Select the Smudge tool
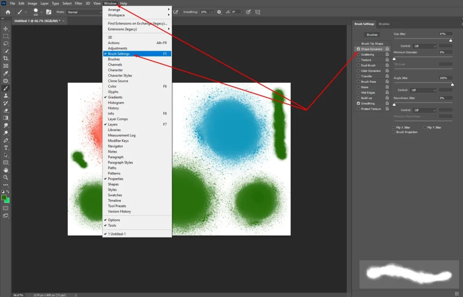This screenshot has width=463, height=297. (5, 125)
